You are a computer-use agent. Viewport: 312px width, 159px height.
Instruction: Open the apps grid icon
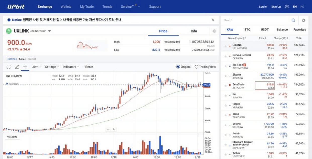coord(287,7)
